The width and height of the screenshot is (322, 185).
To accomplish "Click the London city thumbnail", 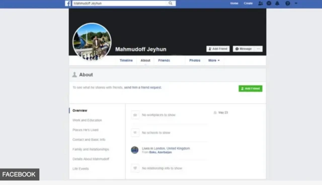I will tap(135, 150).
